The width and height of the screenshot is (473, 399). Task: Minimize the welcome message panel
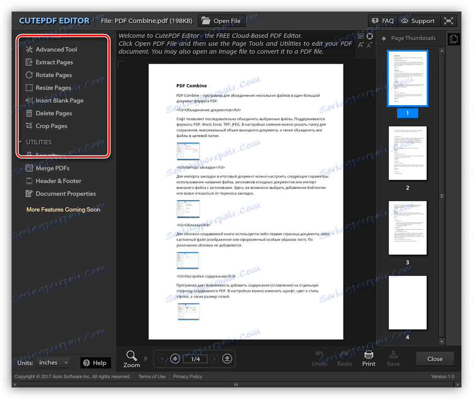coord(361,36)
